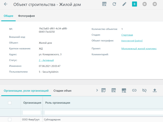Select the ООО ФаерГруп cell
This screenshot has width=163, height=122.
pos(31,119)
